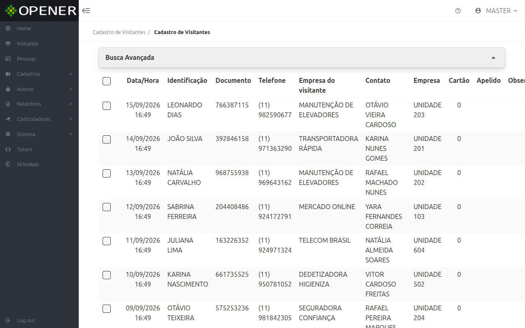Check the SABRINA FERREIRA row checkbox
The image size is (525, 328).
[x=107, y=207]
